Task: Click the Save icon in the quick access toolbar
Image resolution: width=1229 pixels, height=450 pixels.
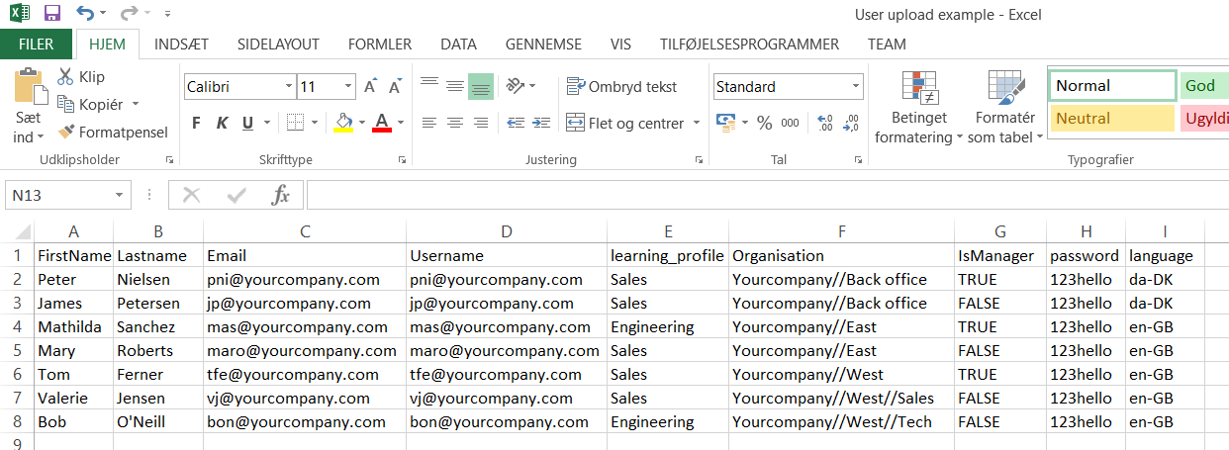Action: tap(52, 14)
